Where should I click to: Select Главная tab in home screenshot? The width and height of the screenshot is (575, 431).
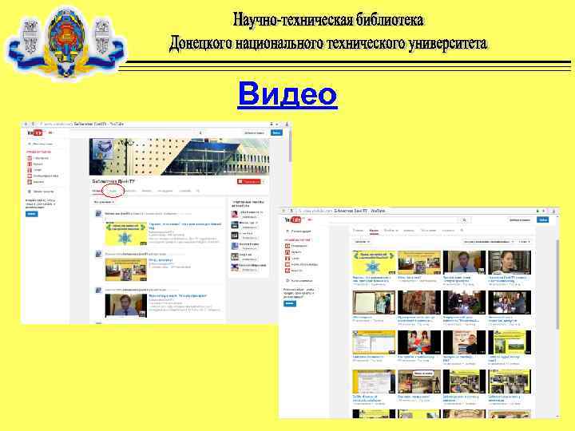click(97, 191)
